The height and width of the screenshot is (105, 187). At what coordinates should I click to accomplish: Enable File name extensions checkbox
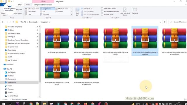[102, 12]
